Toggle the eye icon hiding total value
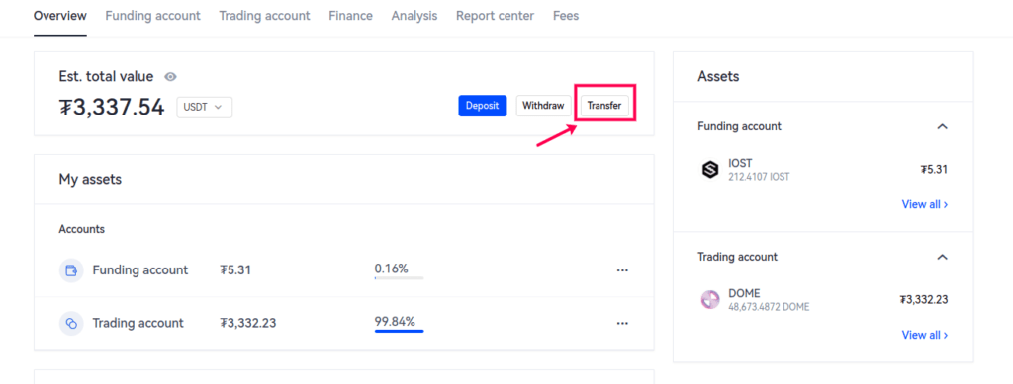 (x=170, y=77)
